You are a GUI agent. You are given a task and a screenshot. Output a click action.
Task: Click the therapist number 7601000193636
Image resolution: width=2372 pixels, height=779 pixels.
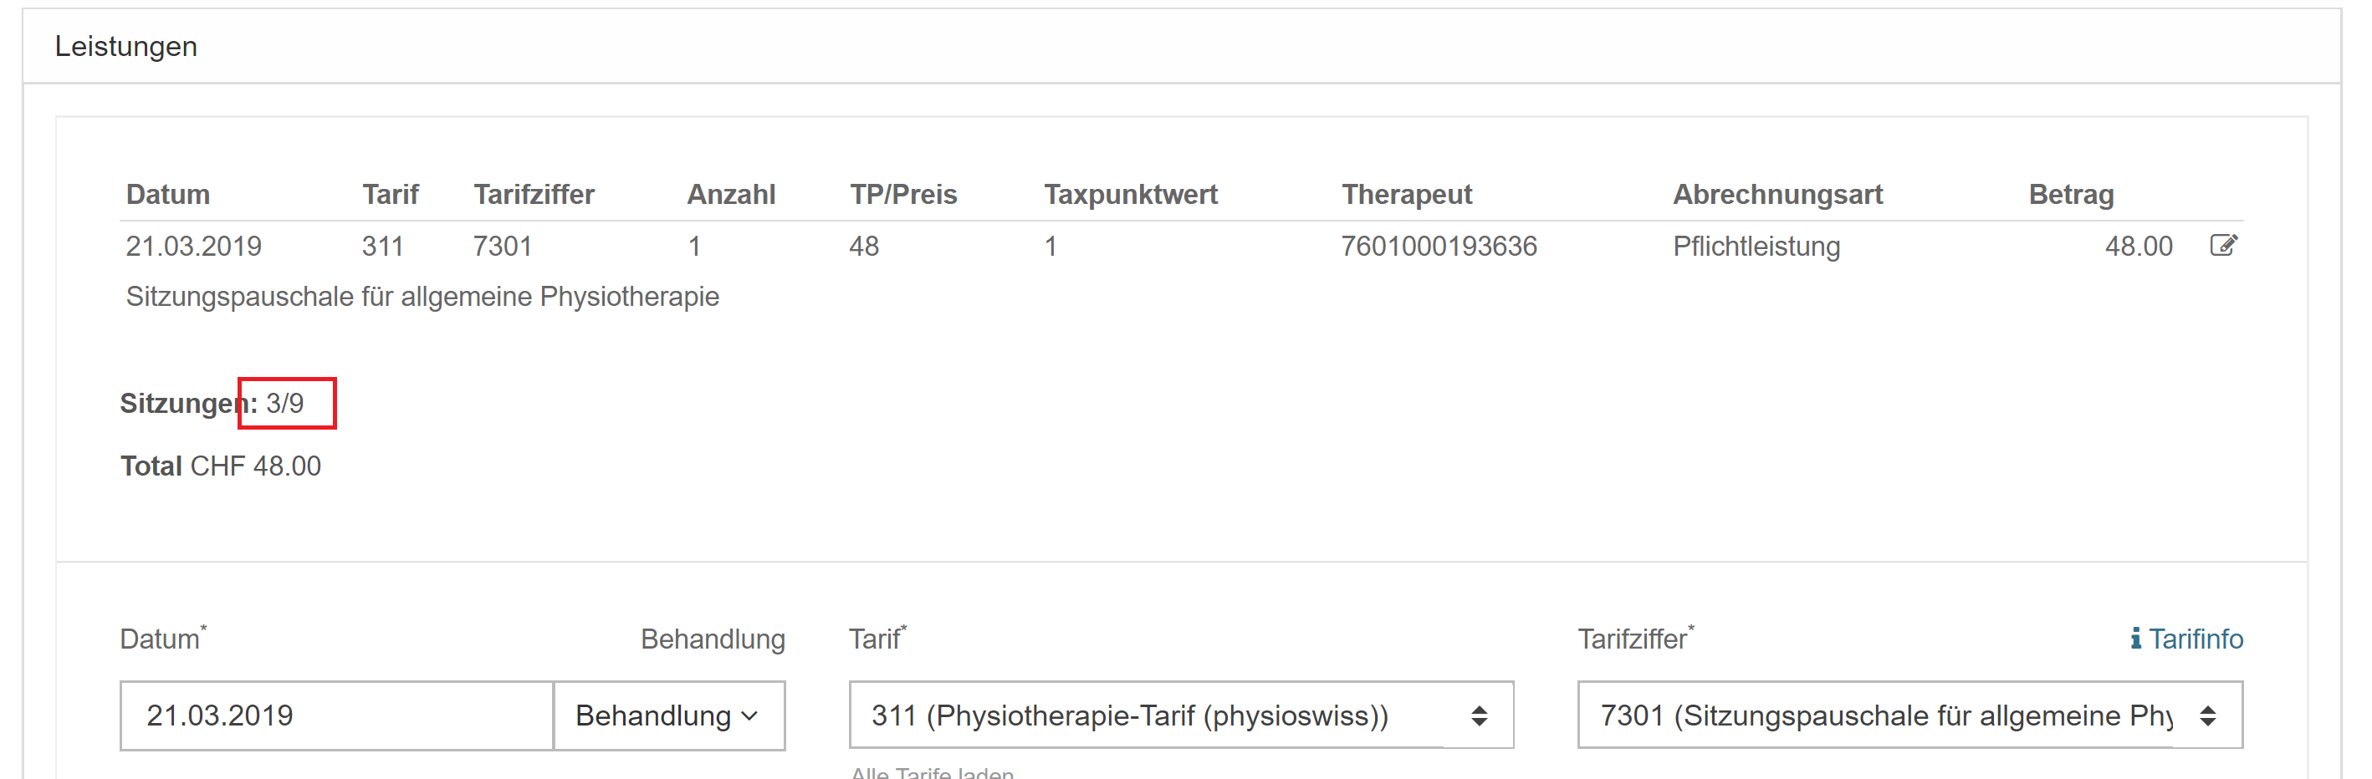[1439, 246]
